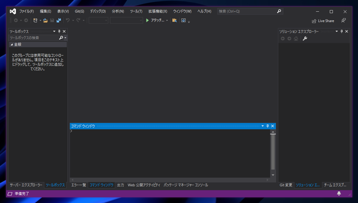Open the 分析(N) menu
Screen dimensions: 358x203
click(118, 11)
